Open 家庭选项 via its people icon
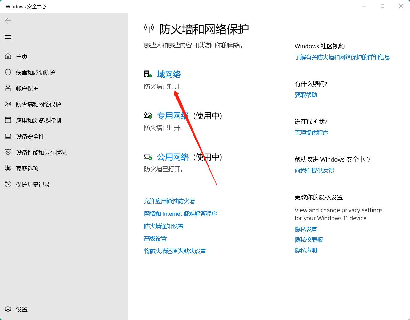 8,168
